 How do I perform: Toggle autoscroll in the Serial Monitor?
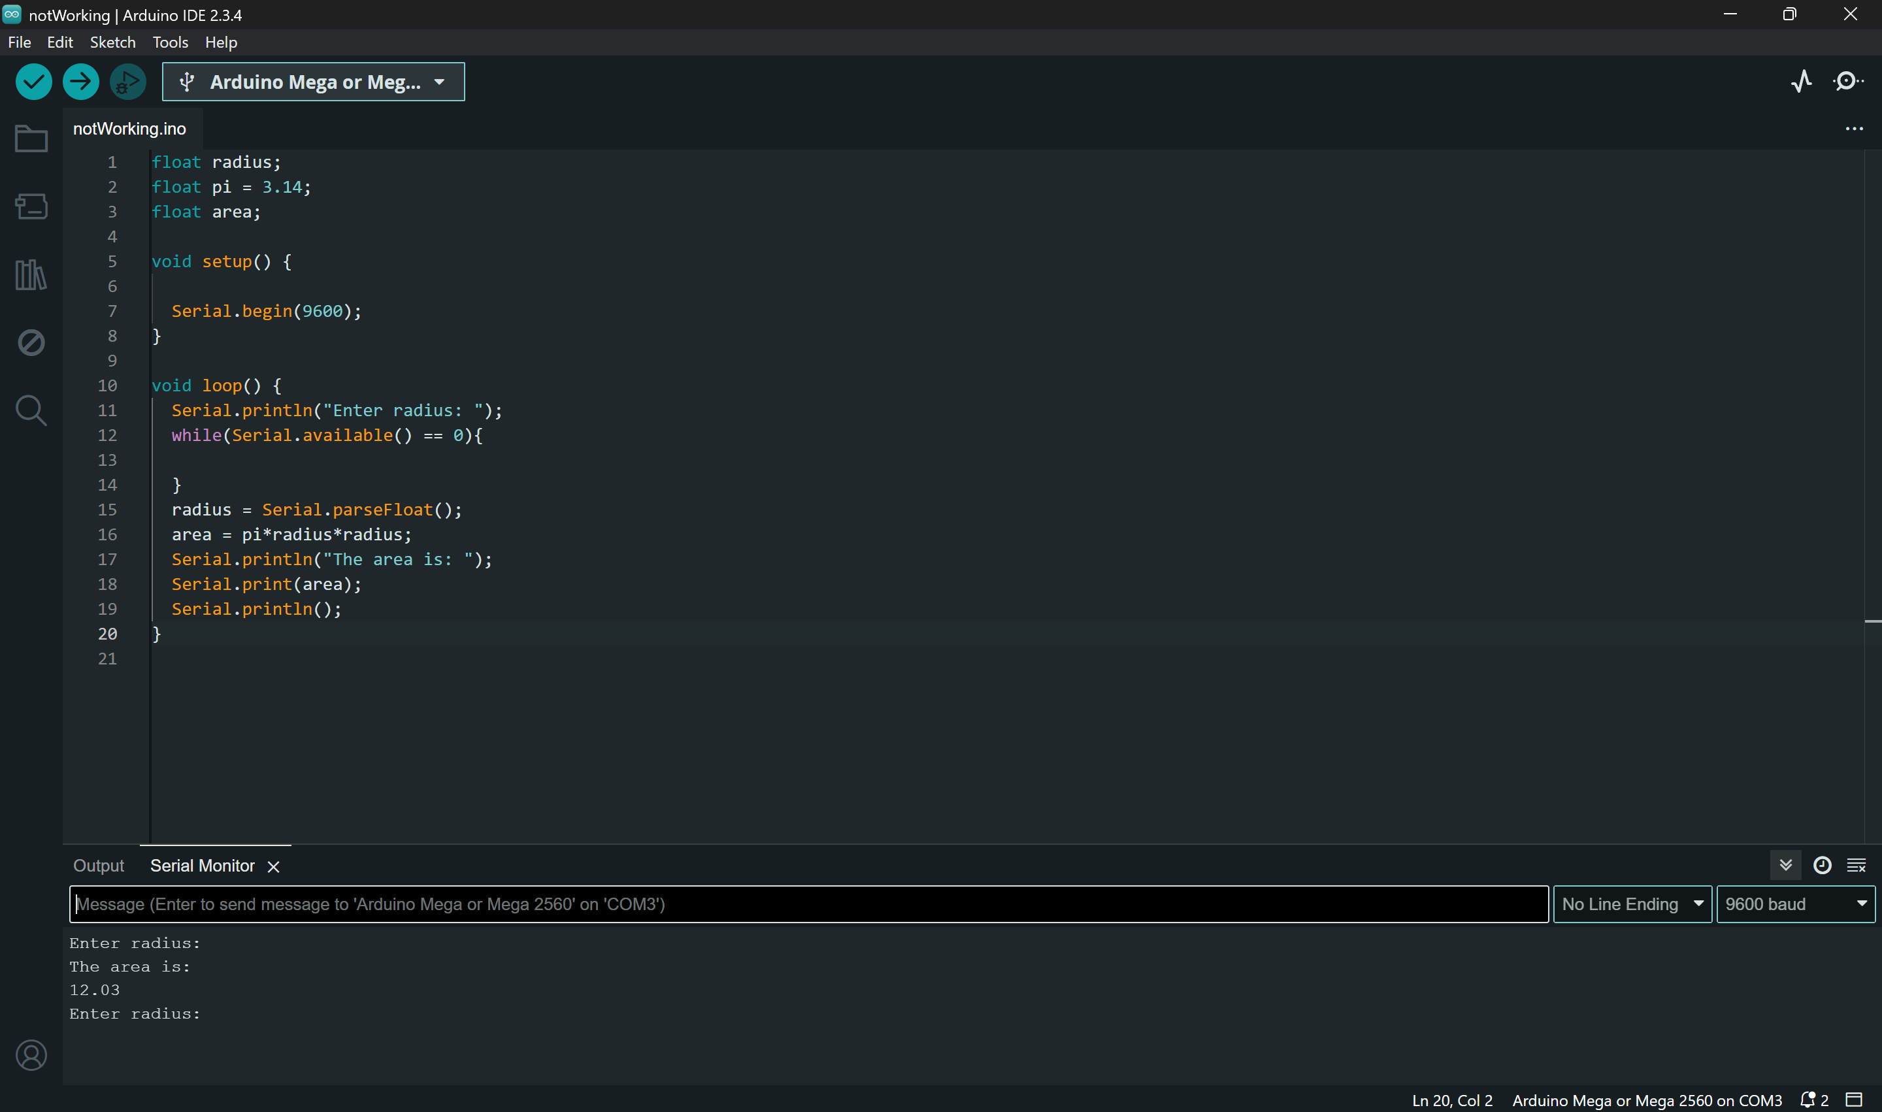[1785, 866]
